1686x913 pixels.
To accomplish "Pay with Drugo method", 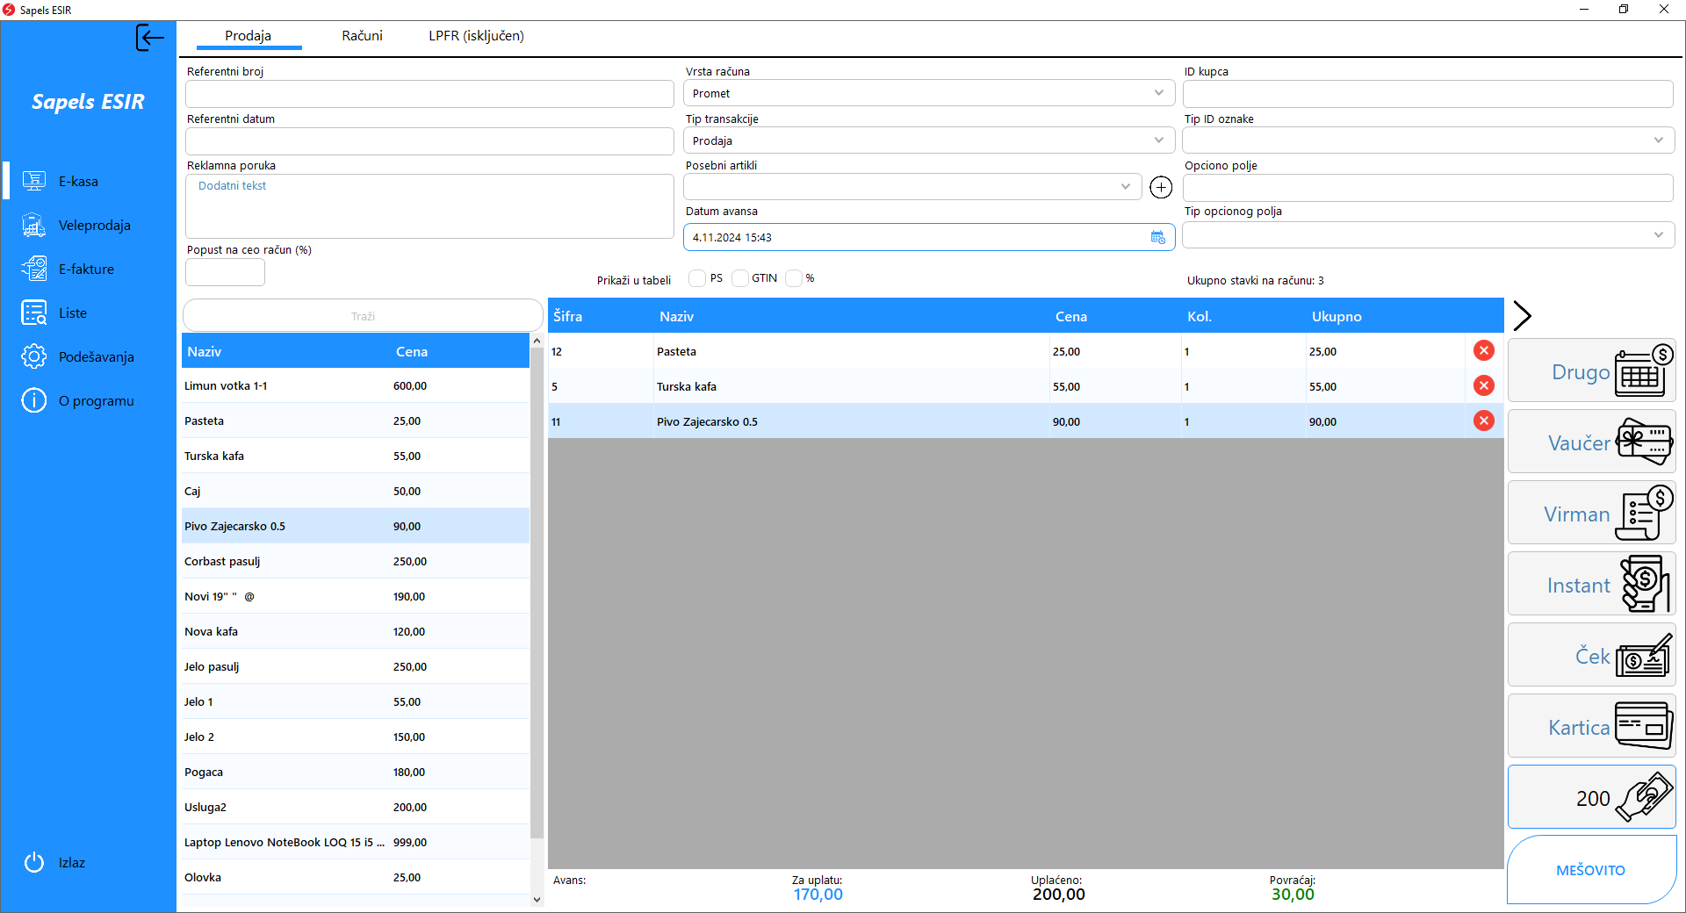I will pyautogui.click(x=1591, y=370).
